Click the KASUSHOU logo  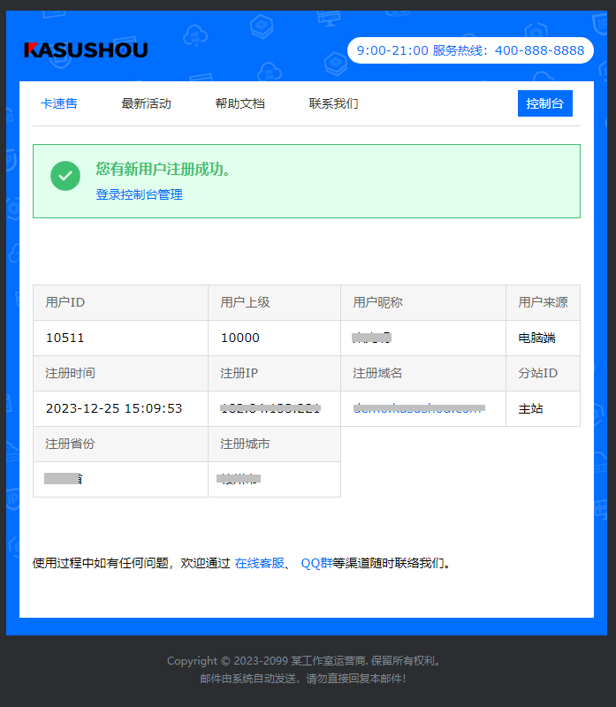coord(86,50)
